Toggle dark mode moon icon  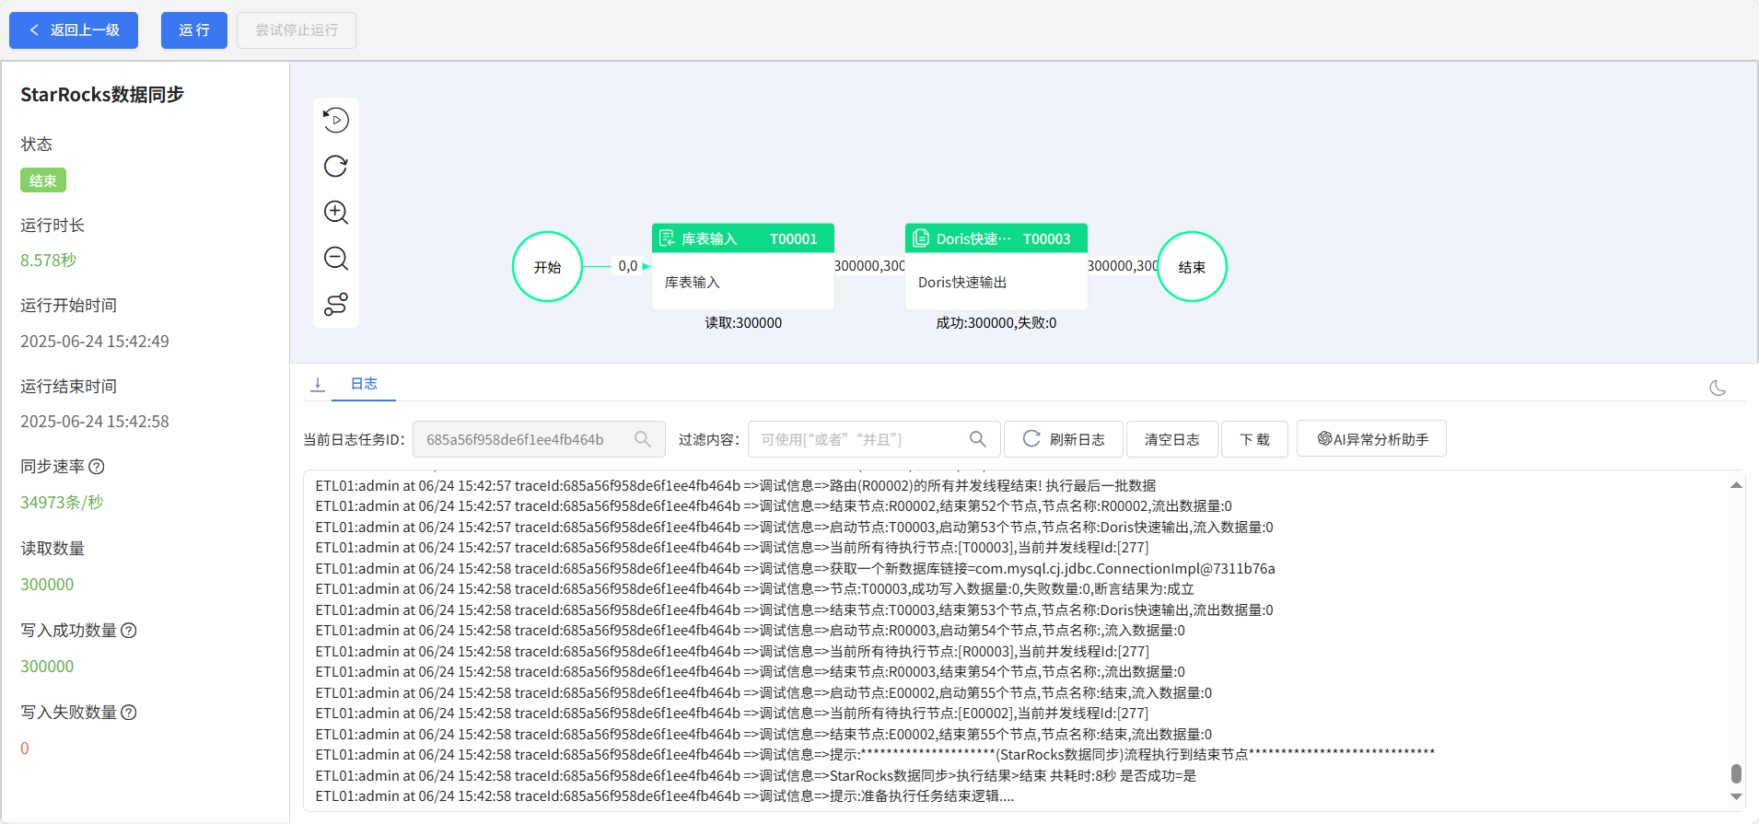pos(1718,388)
